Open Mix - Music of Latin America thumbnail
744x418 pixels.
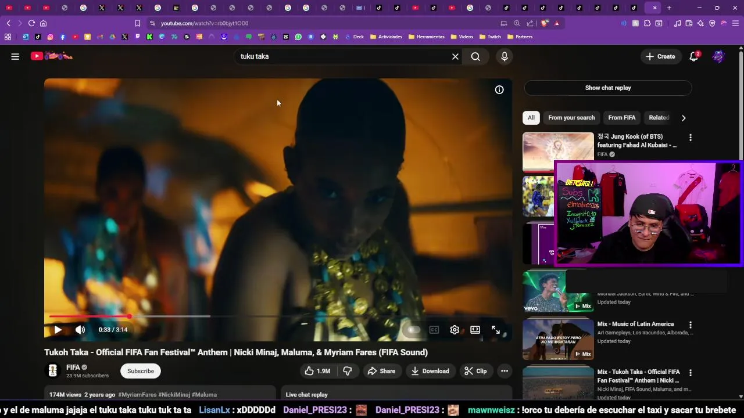pyautogui.click(x=558, y=339)
